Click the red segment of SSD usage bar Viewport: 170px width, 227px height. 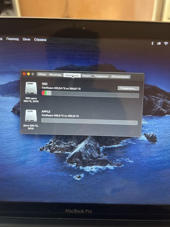point(43,93)
